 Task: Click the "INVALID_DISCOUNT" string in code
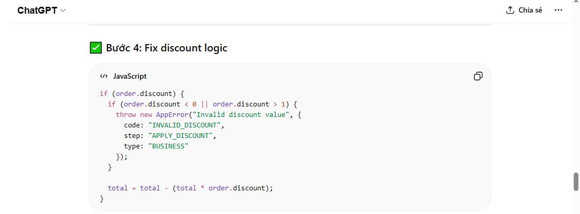pyautogui.click(x=186, y=125)
